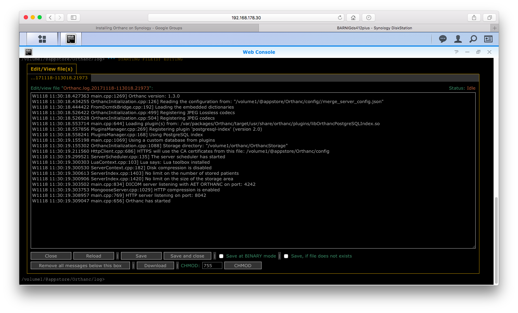The image size is (518, 313).
Task: Click the Close button below editor
Action: [x=51, y=256]
